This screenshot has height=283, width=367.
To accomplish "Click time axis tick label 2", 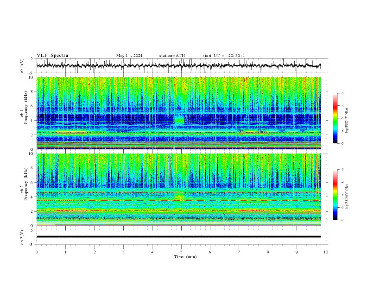I will pyautogui.click(x=95, y=252).
